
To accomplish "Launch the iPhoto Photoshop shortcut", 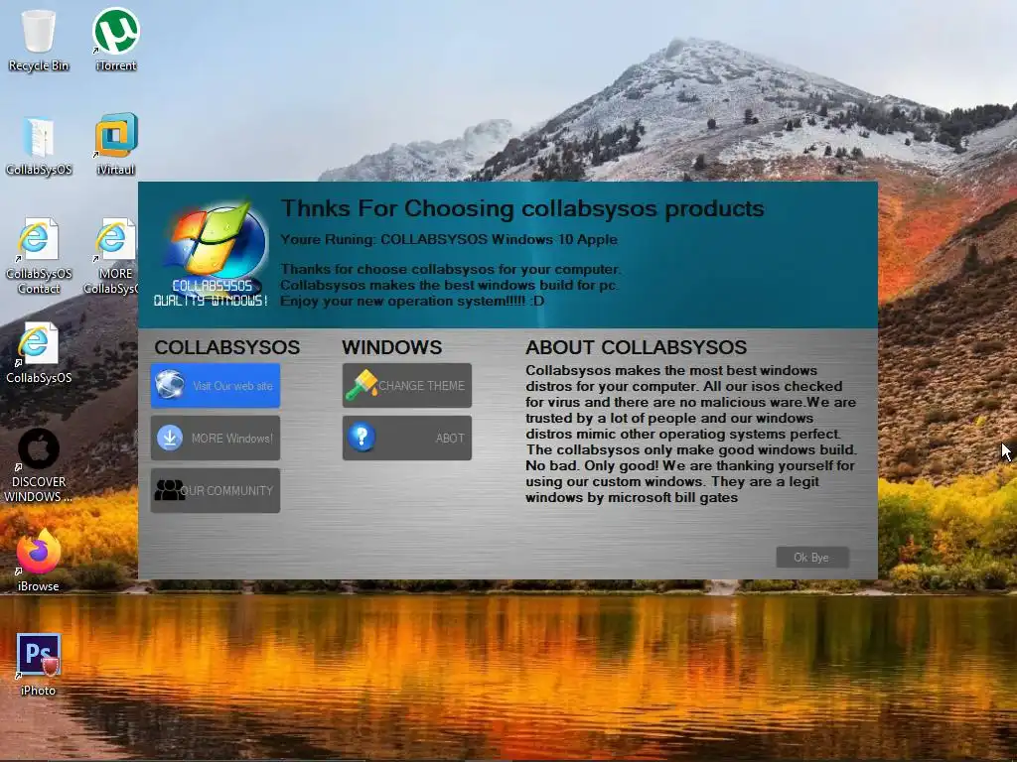I will pos(39,665).
